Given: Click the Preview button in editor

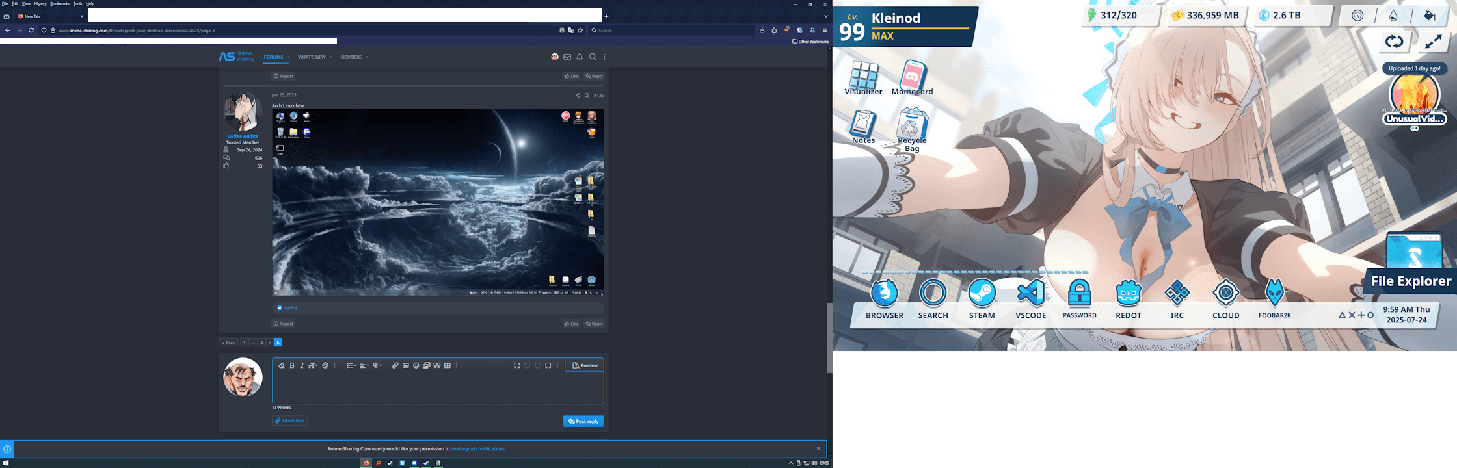Looking at the screenshot, I should 585,365.
